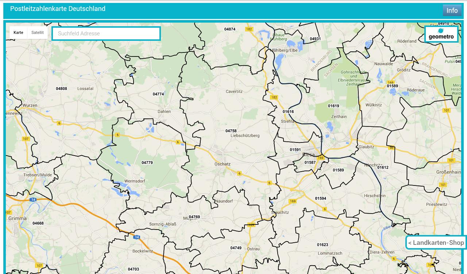Select postal code 04808 label
The width and height of the screenshot is (467, 274).
tap(61, 89)
